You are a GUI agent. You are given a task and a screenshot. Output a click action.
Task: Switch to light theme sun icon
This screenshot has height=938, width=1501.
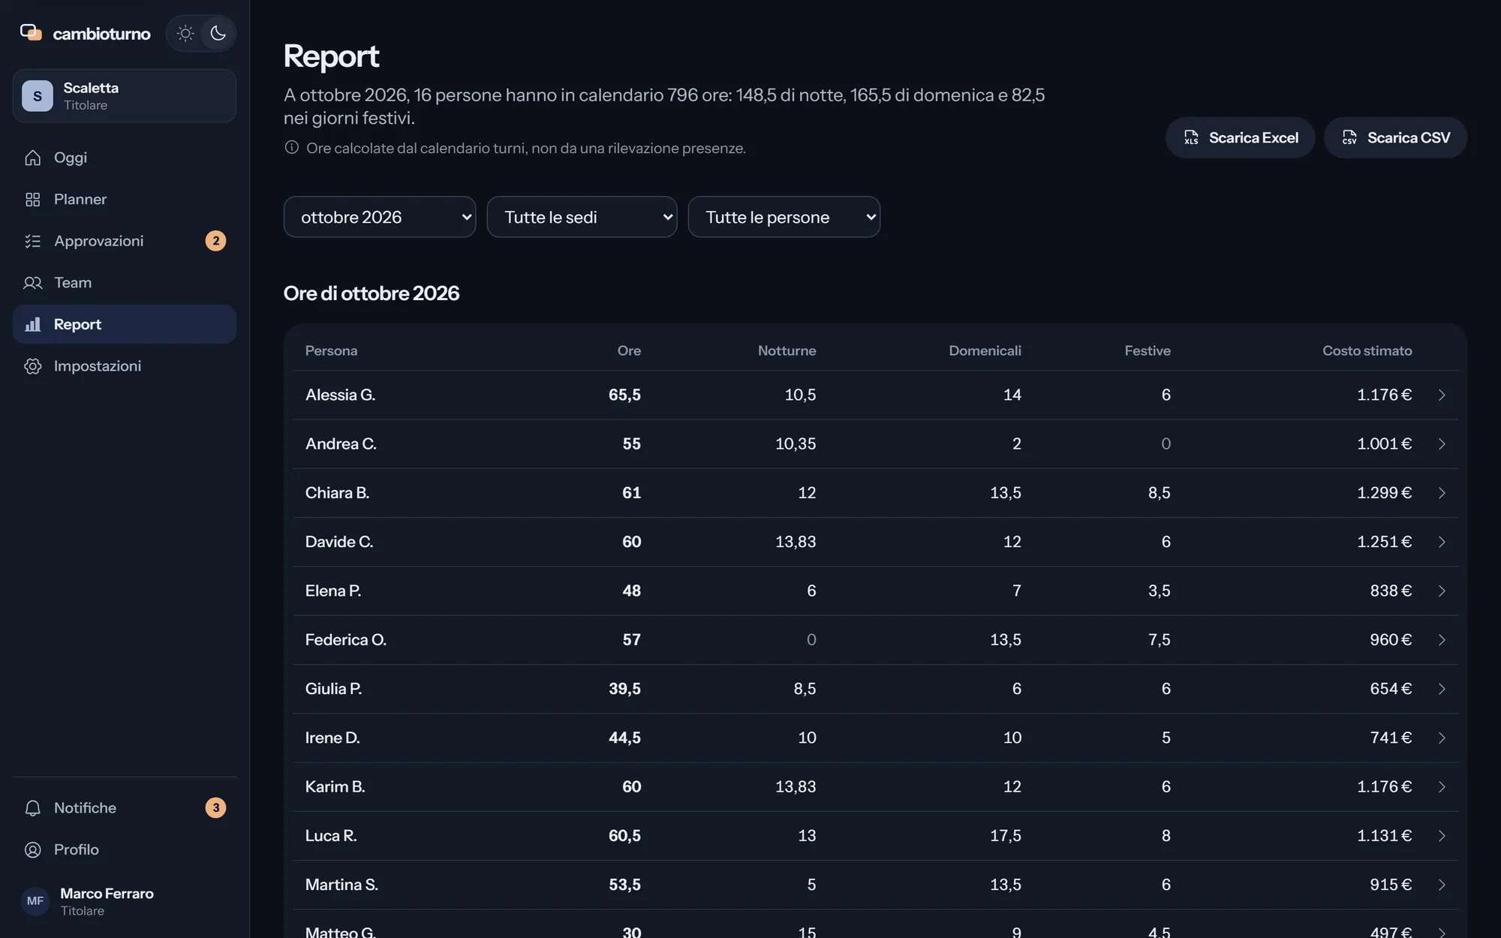185,33
